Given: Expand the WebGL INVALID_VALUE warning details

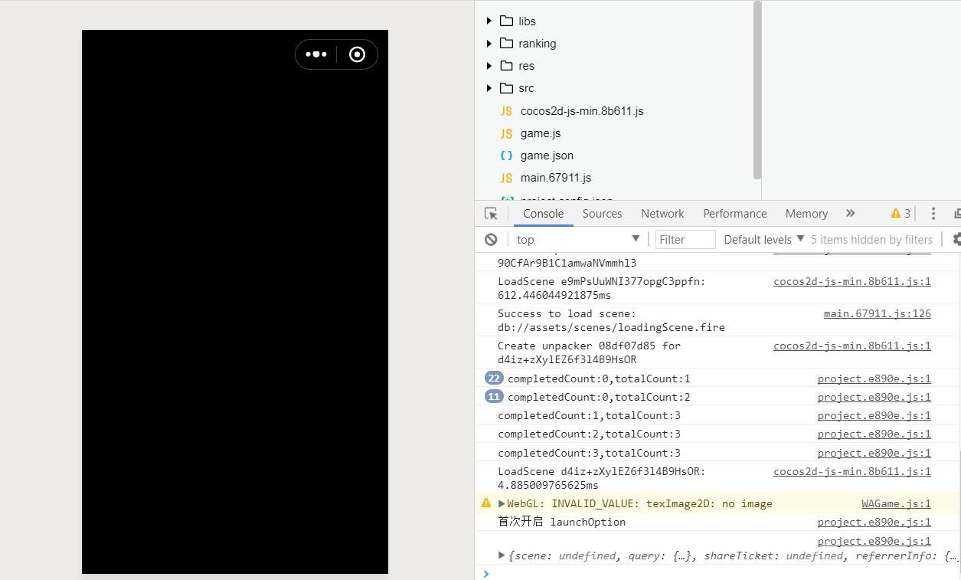Looking at the screenshot, I should tap(502, 503).
